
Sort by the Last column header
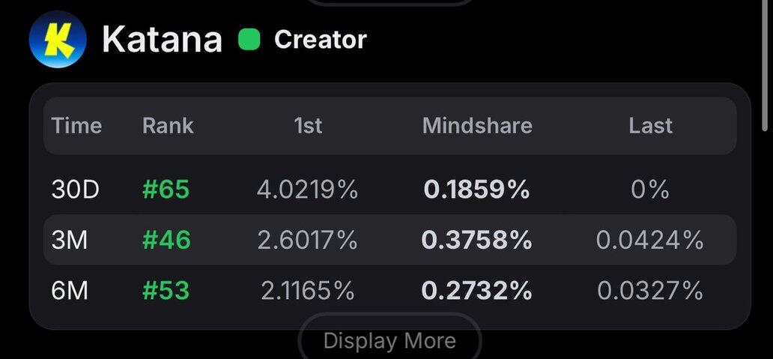point(650,126)
